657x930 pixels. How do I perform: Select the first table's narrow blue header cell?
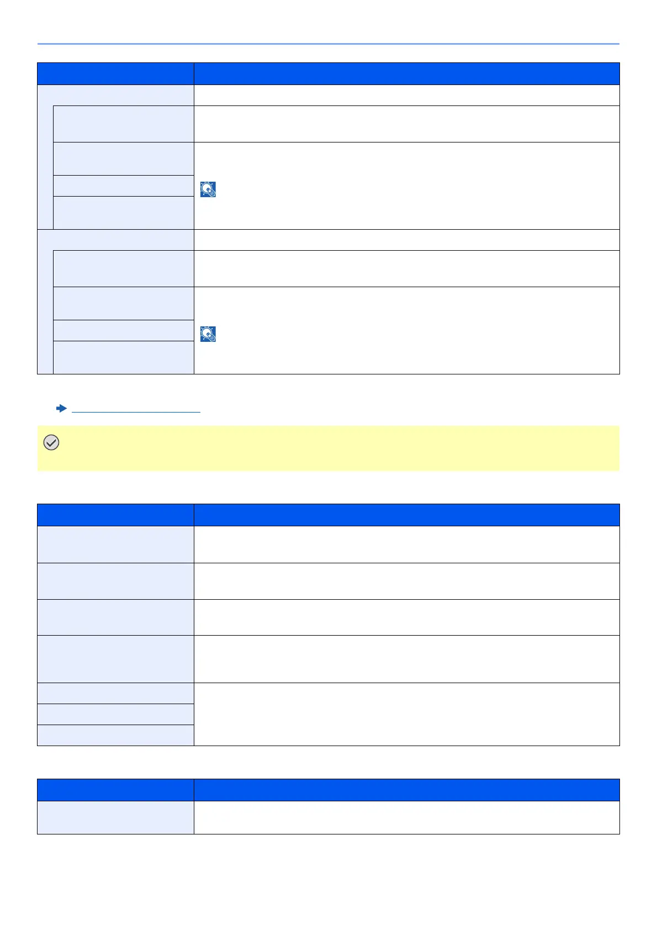(x=115, y=73)
